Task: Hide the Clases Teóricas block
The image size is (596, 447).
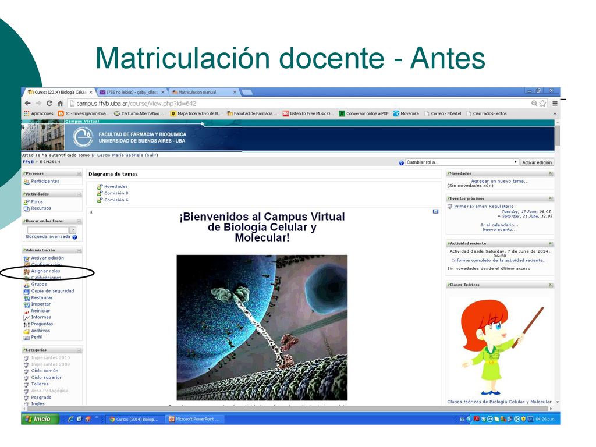Action: 551,285
